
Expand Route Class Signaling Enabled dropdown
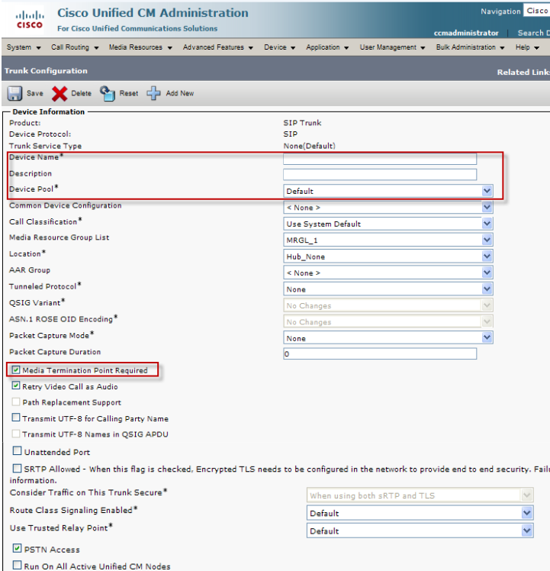click(420, 513)
